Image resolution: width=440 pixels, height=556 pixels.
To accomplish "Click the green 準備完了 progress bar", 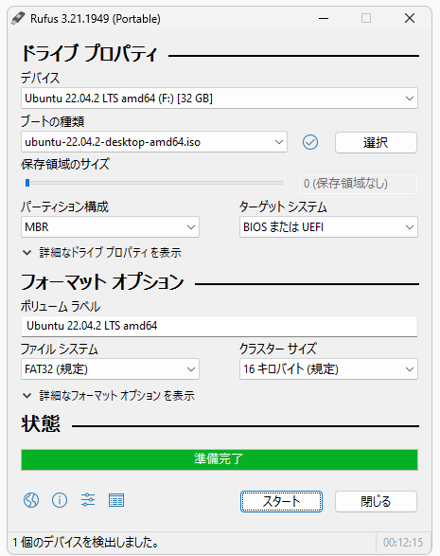I will click(220, 459).
